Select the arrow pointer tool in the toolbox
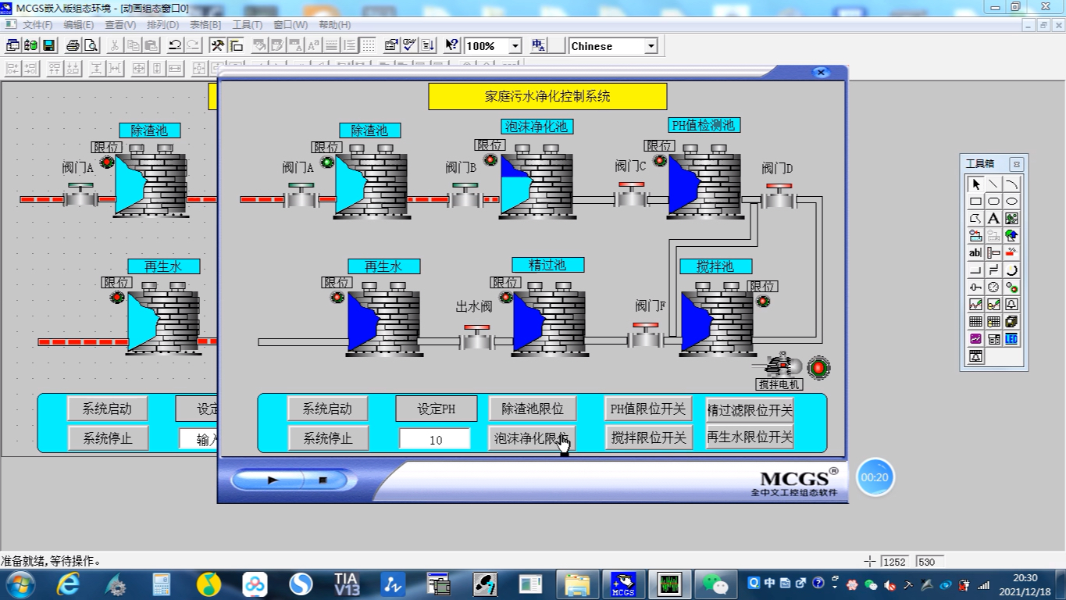Viewport: 1066px width, 600px height. click(x=976, y=184)
